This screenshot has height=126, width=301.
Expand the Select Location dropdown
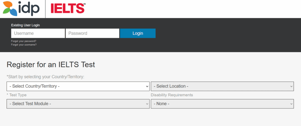point(222,86)
